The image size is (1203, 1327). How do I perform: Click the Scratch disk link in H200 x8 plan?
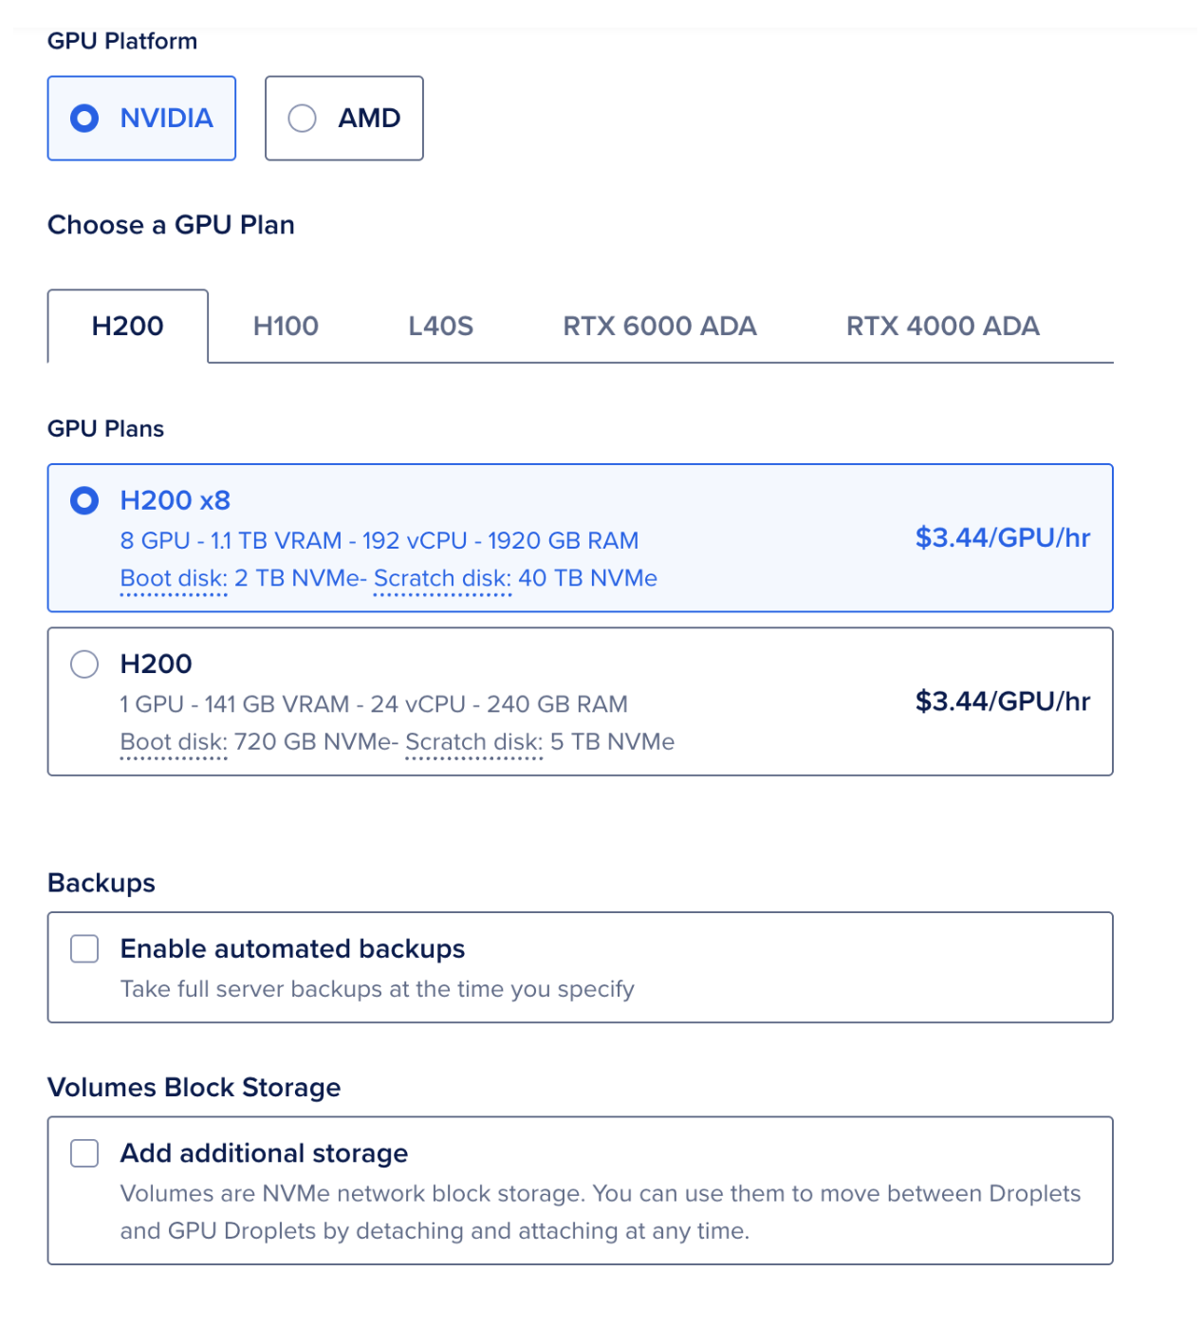442,579
